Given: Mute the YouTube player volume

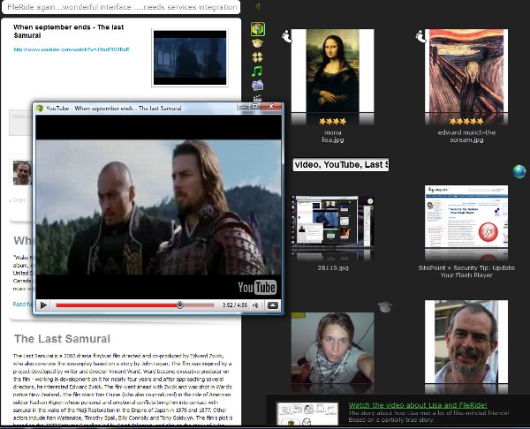Looking at the screenshot, I should (x=255, y=305).
